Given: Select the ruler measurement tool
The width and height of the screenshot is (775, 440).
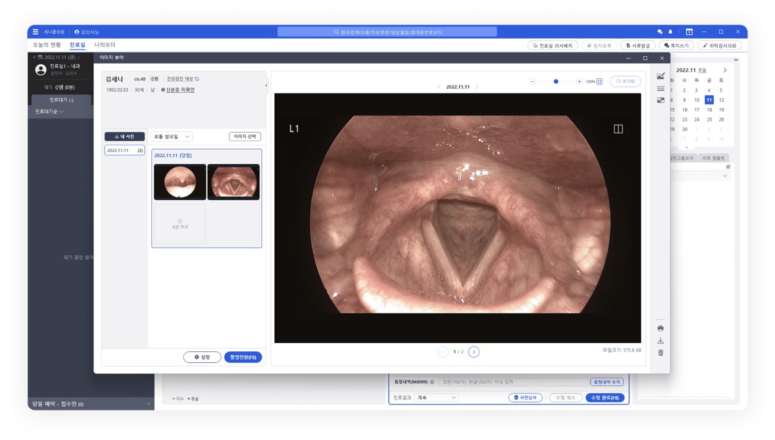Looking at the screenshot, I should [660, 89].
